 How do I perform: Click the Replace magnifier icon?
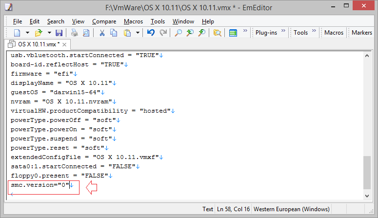(x=202, y=33)
